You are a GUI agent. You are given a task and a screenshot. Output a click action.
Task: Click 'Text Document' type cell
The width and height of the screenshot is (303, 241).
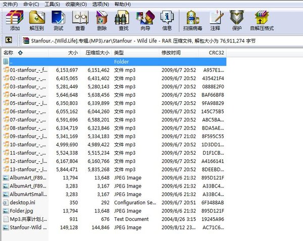[x=131, y=219]
